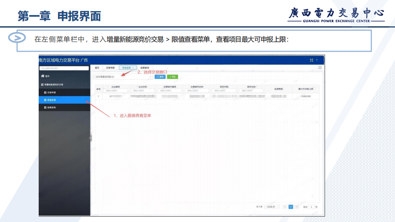Image resolution: width=395 pixels, height=222 pixels.
Task: Close the 限值查看 tab with its x
Action: point(133,68)
